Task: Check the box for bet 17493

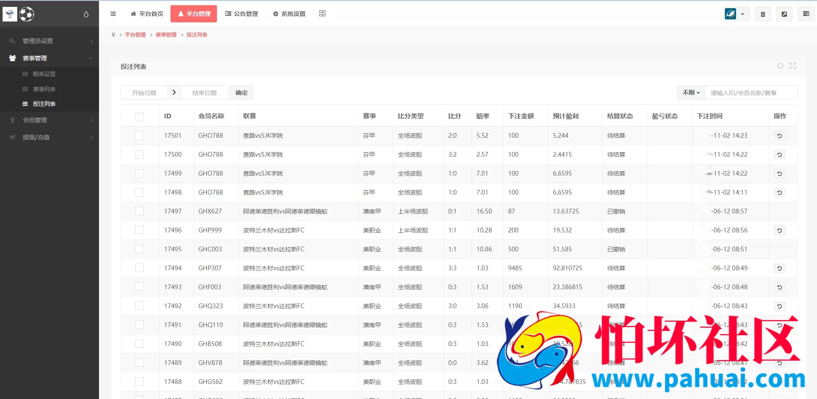Action: point(139,287)
